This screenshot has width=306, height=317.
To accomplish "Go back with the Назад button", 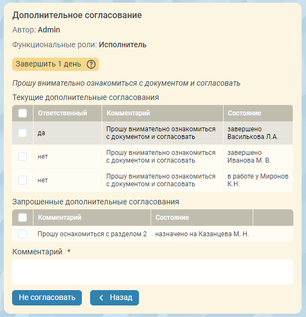I will [x=114, y=298].
